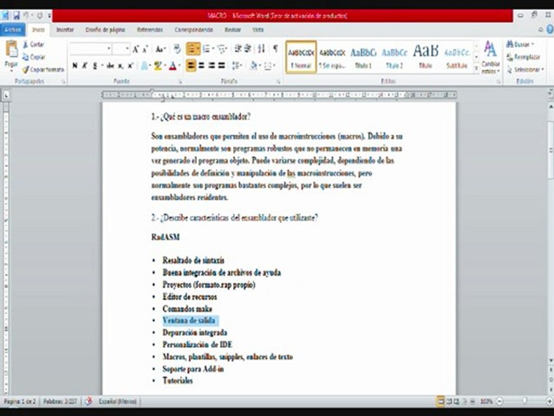Switch to the Correspondencia tab
554x416 pixels.
pos(194,29)
